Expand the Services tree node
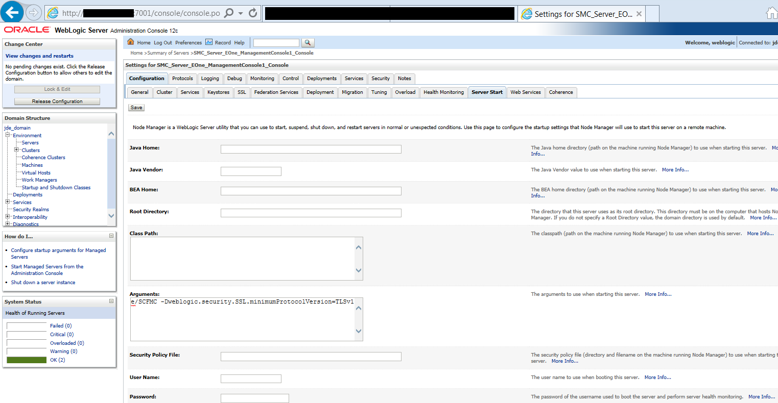 point(8,202)
